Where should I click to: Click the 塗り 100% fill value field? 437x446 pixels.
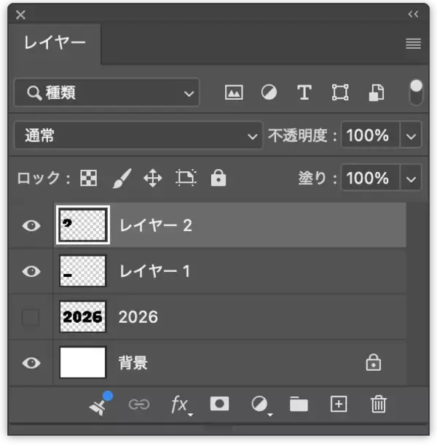point(370,178)
